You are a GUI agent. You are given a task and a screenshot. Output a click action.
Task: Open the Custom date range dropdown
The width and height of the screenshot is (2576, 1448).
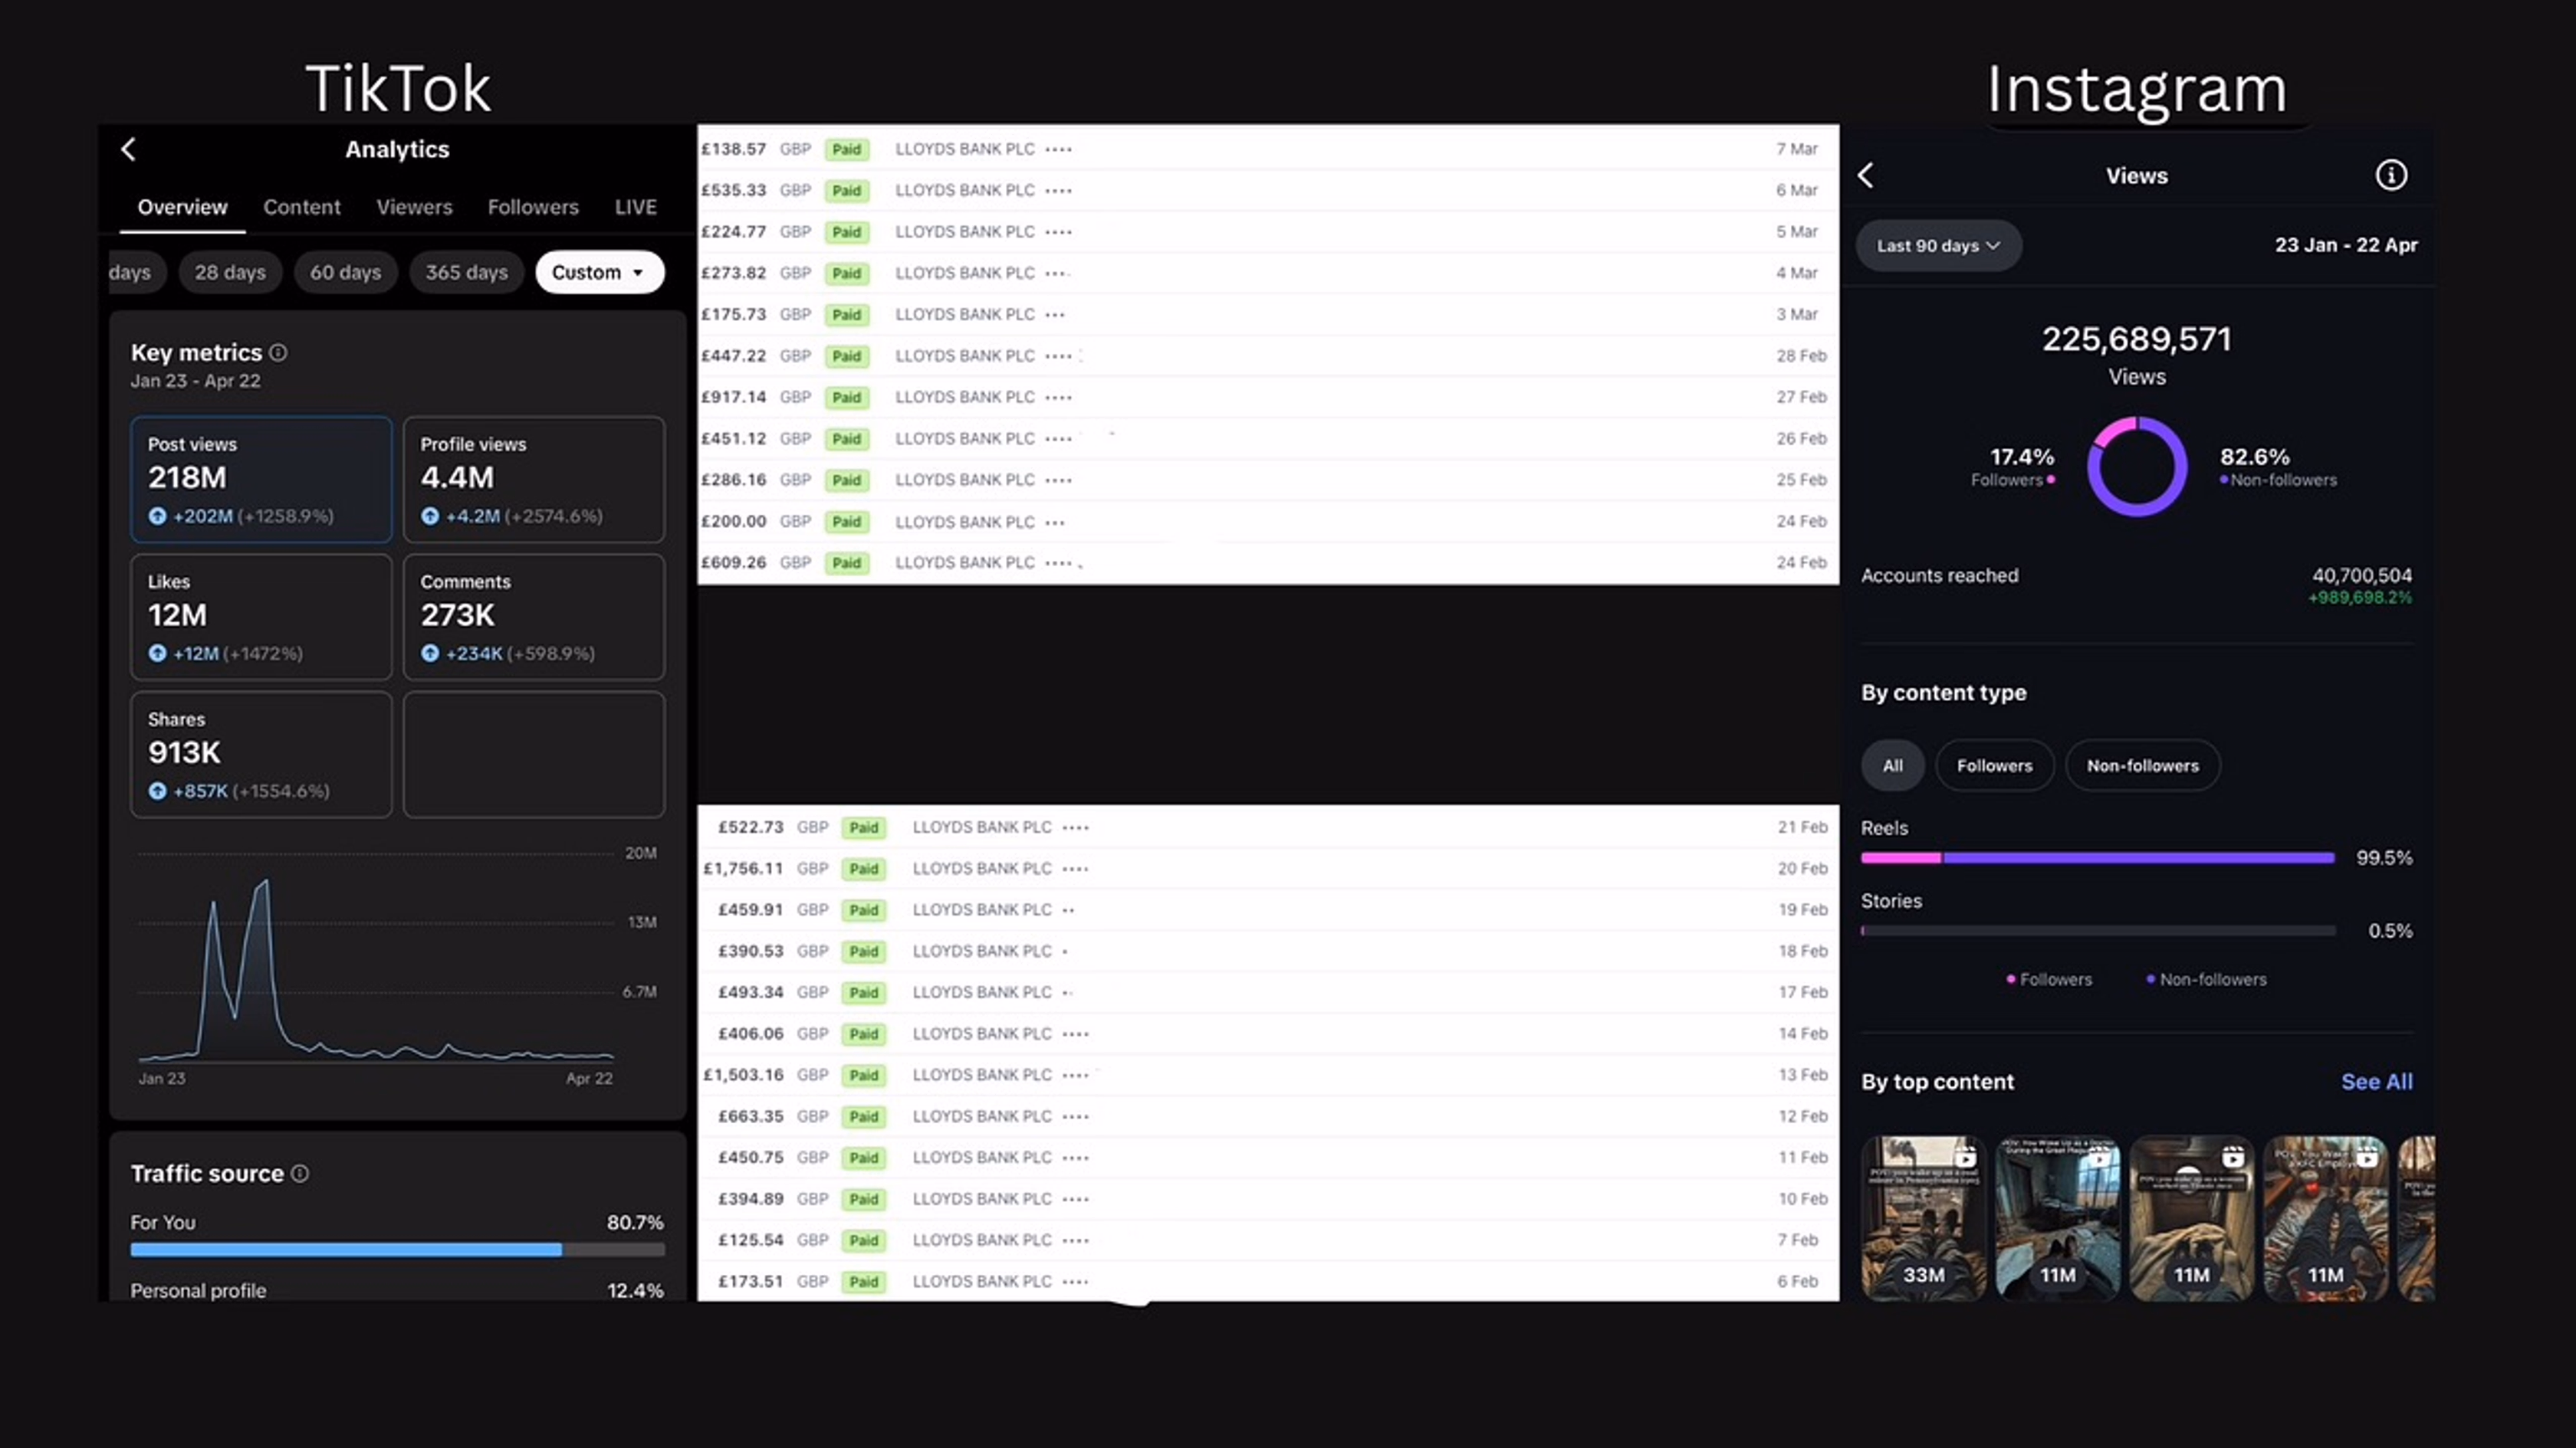click(599, 273)
